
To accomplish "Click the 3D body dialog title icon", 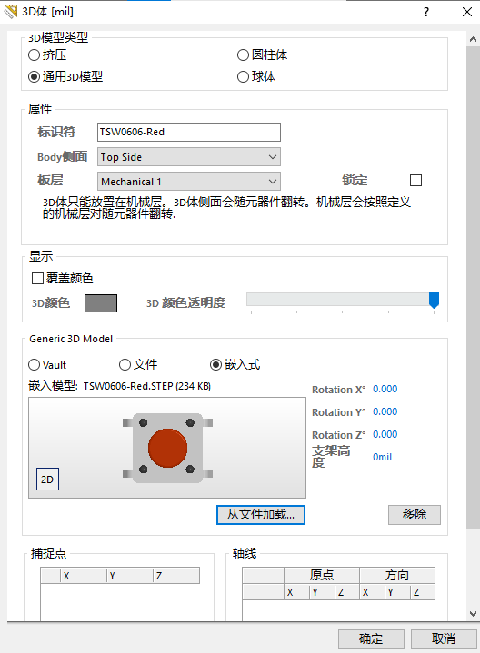I will (10, 11).
